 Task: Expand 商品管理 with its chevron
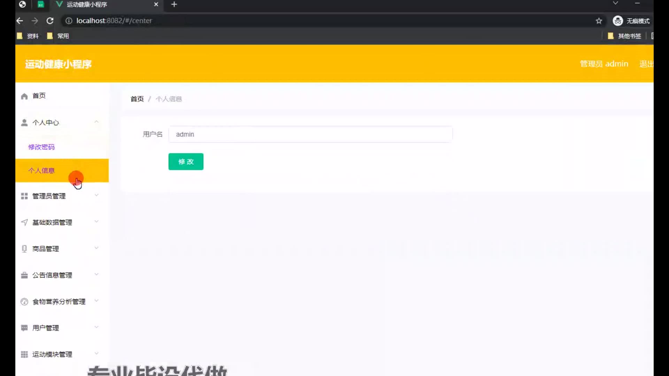pos(97,248)
